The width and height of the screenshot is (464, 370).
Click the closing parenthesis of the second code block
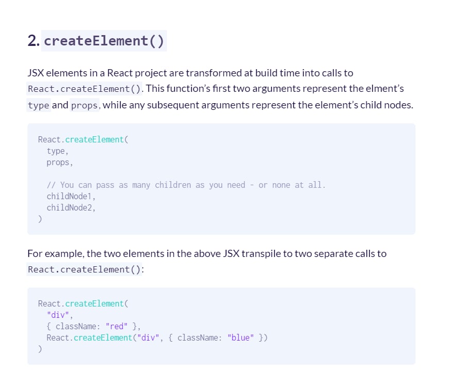tap(40, 349)
